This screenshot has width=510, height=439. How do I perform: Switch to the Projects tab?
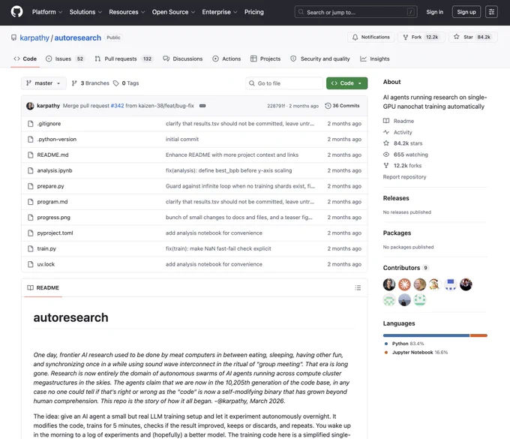coord(265,59)
